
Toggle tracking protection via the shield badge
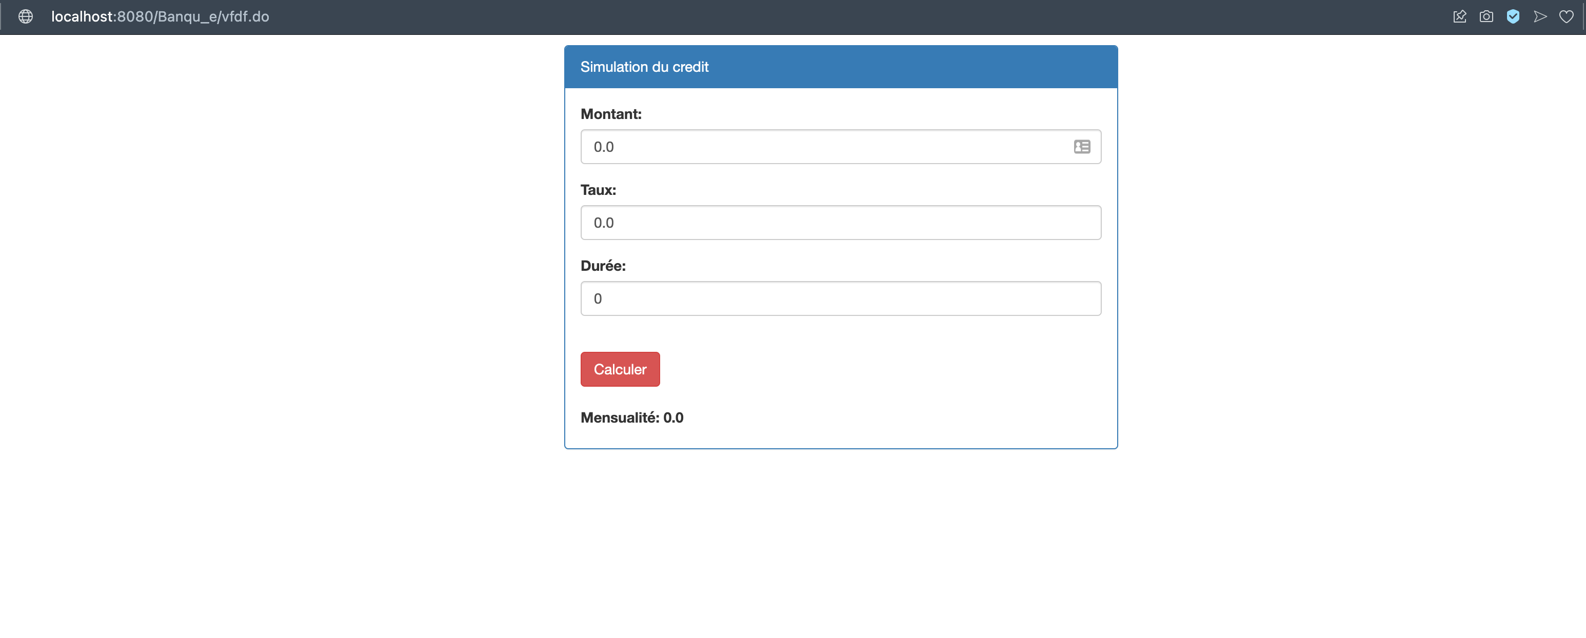pyautogui.click(x=1513, y=16)
